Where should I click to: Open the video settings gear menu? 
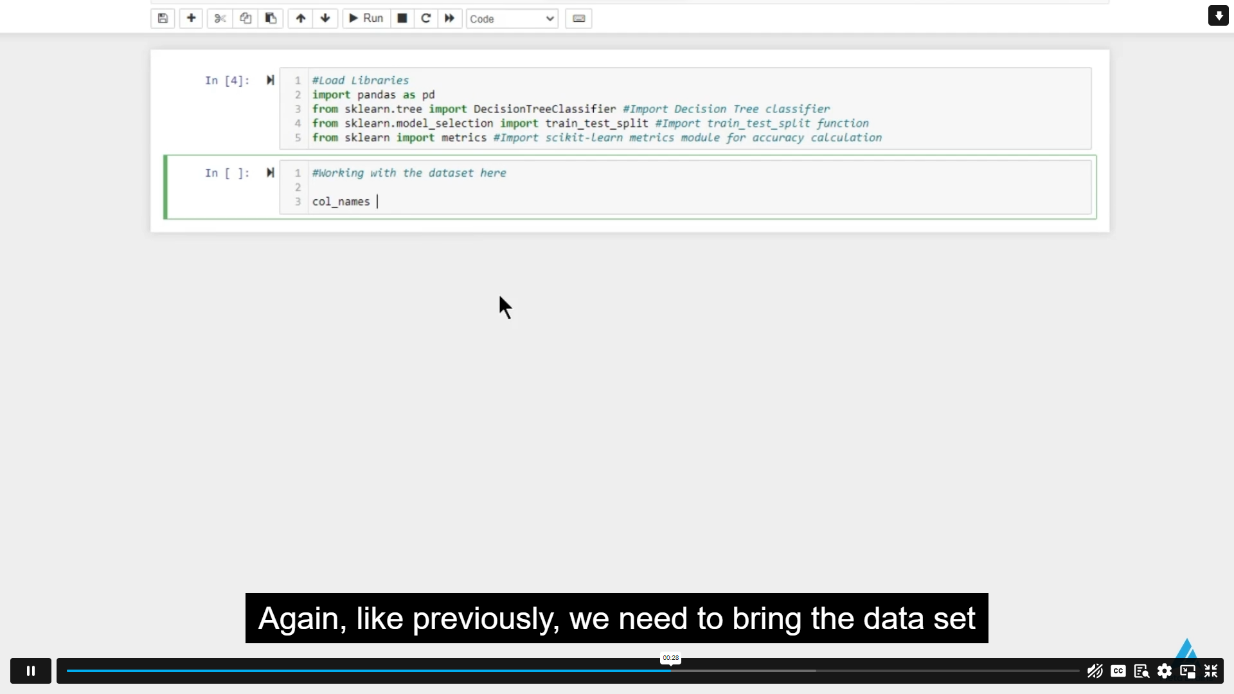[x=1165, y=671]
